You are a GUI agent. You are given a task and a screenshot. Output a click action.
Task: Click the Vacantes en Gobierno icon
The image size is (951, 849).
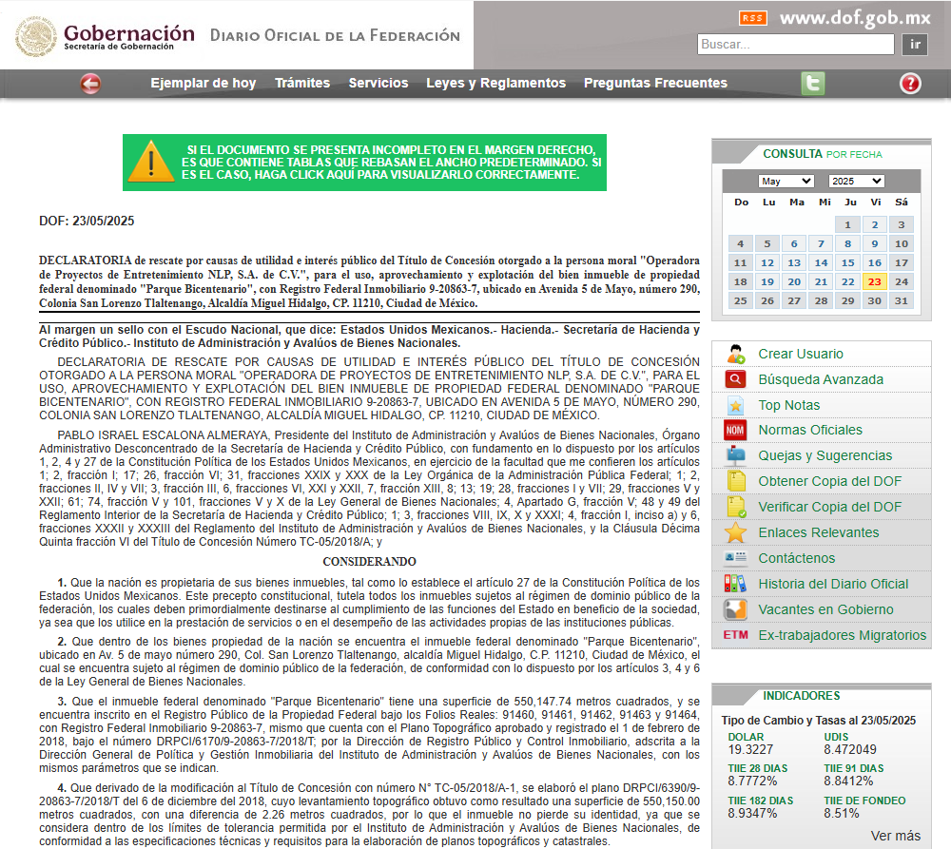[735, 609]
